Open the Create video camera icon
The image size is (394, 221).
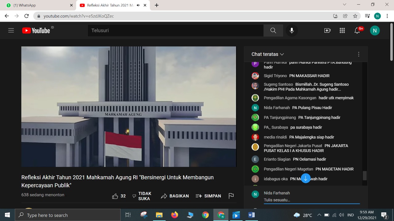click(327, 30)
